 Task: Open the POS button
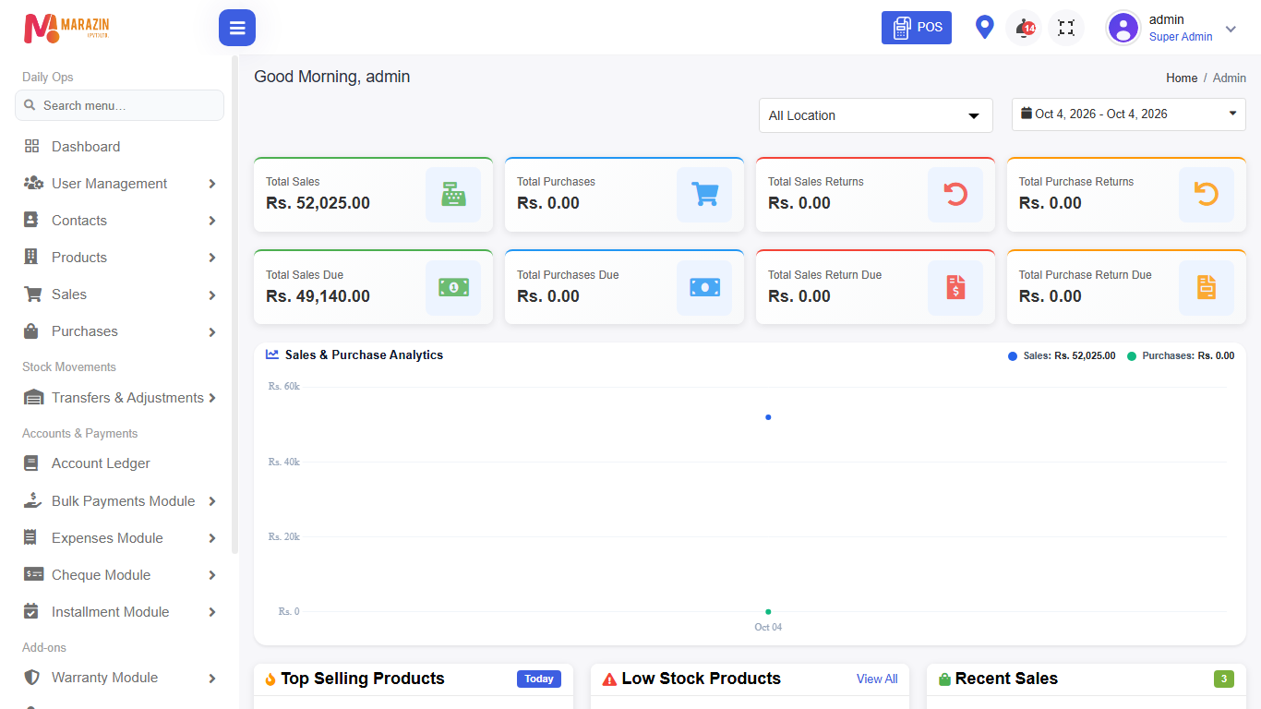(917, 28)
